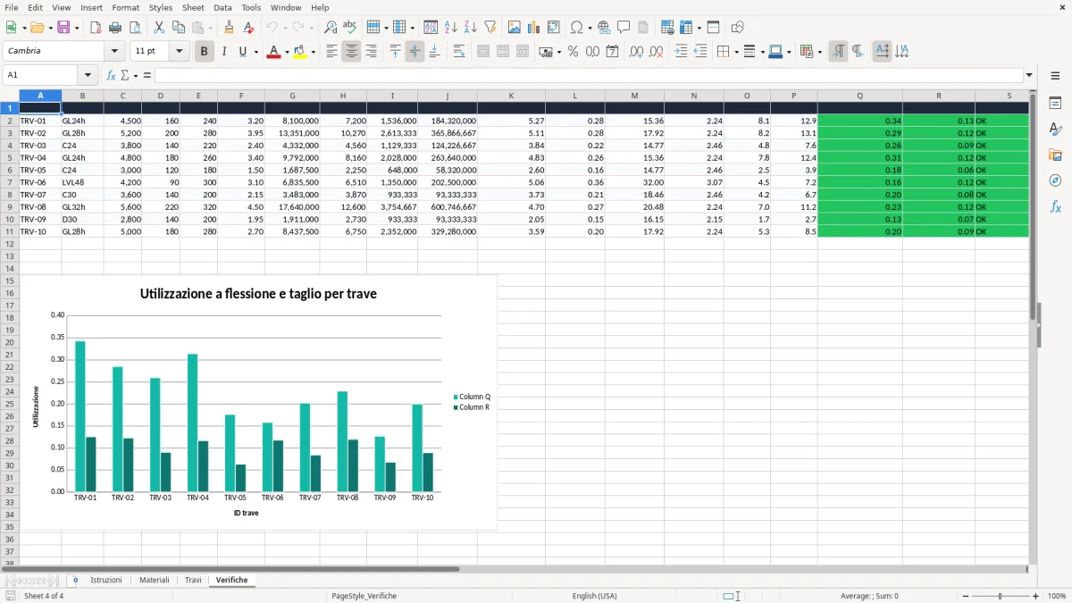Click the AutoFilter funnel icon

(x=490, y=28)
